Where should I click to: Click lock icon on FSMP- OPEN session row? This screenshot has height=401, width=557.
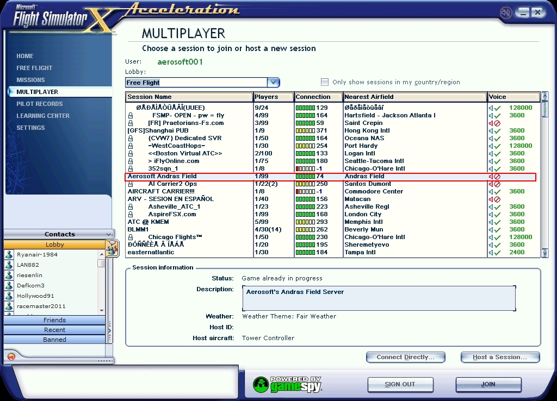tap(131, 115)
